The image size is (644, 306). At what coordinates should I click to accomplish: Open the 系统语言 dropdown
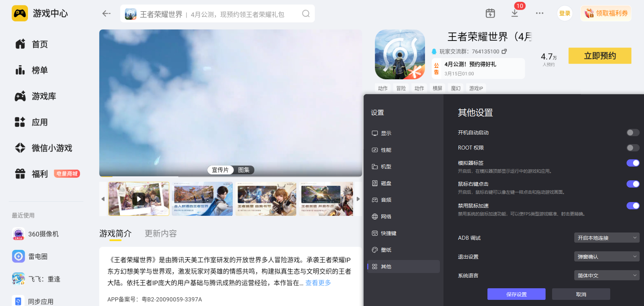[x=607, y=275]
